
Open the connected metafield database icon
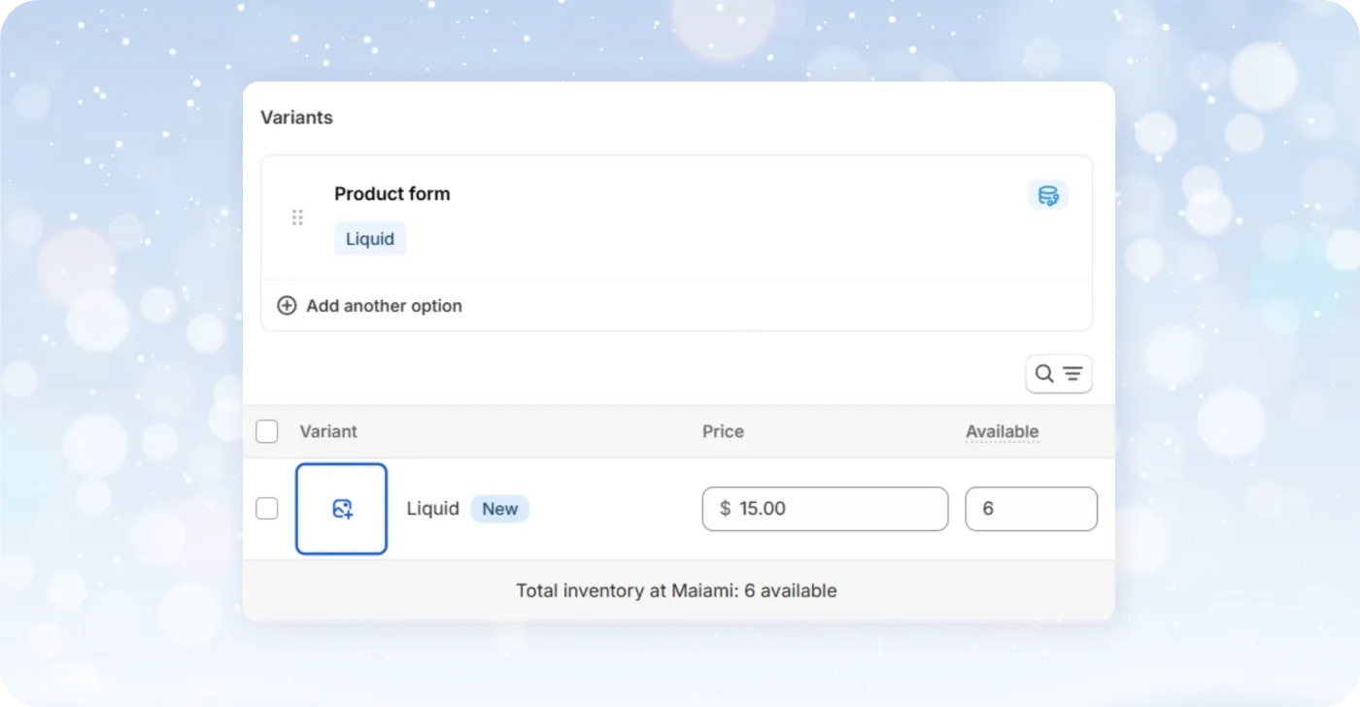(x=1047, y=194)
